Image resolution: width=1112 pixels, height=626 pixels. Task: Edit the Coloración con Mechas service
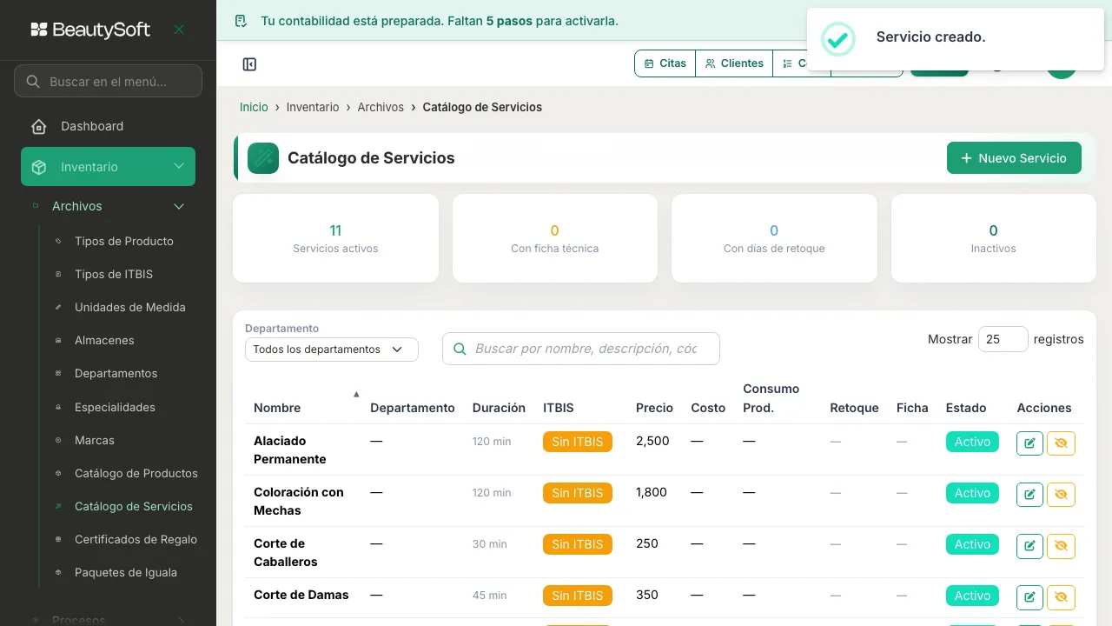[1029, 495]
